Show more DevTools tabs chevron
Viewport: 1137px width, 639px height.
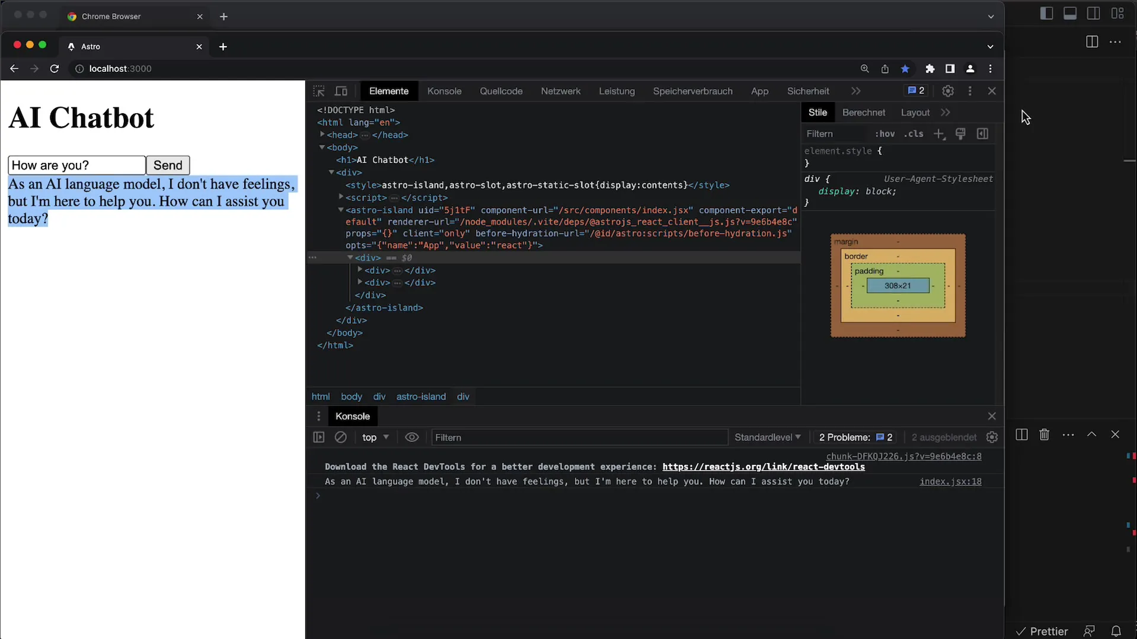point(855,91)
